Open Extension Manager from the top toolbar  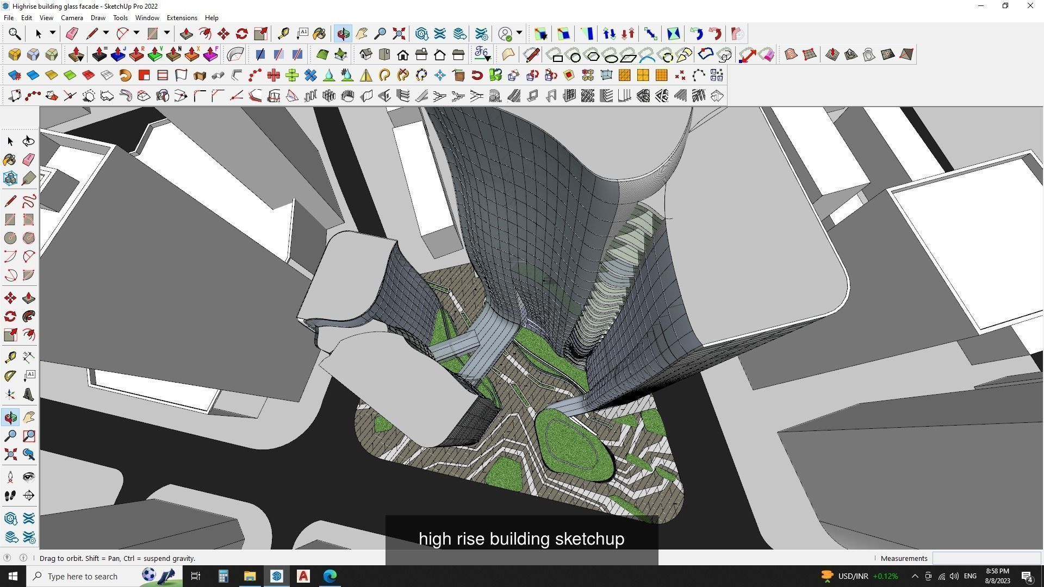[481, 34]
